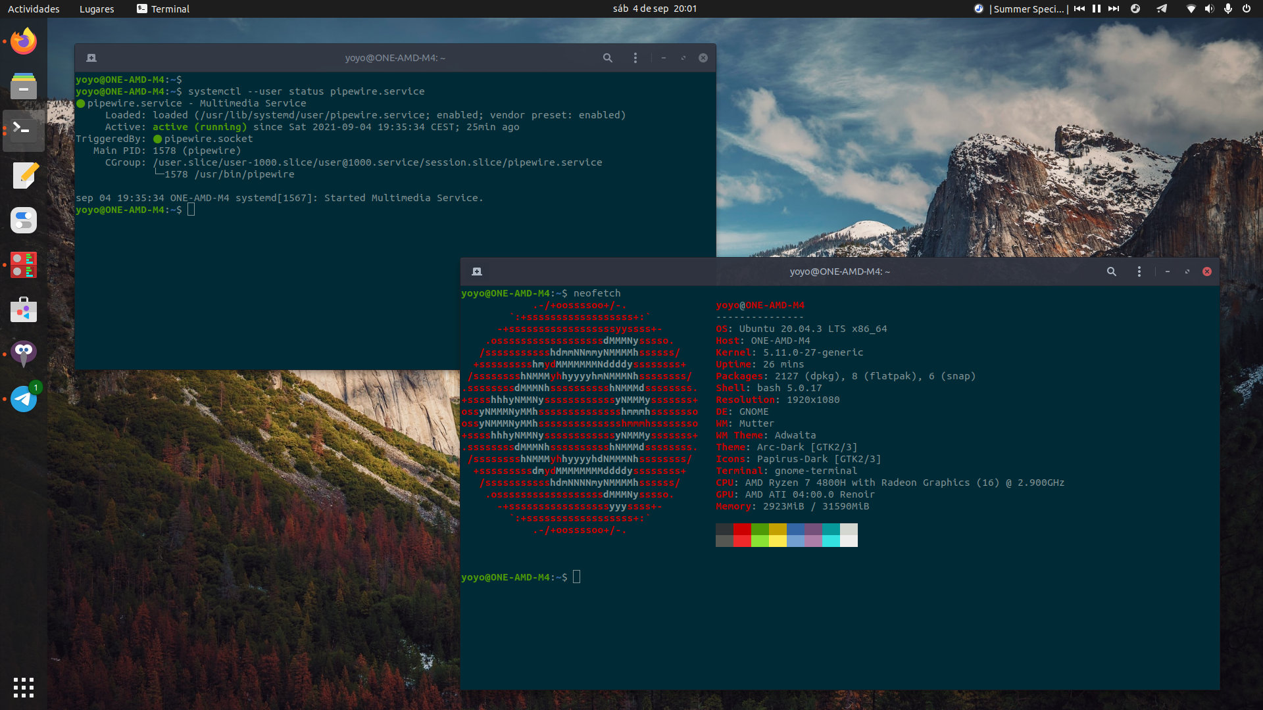Go to previous track in top bar

coord(1079,9)
